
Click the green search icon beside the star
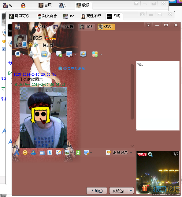[x=35, y=45]
